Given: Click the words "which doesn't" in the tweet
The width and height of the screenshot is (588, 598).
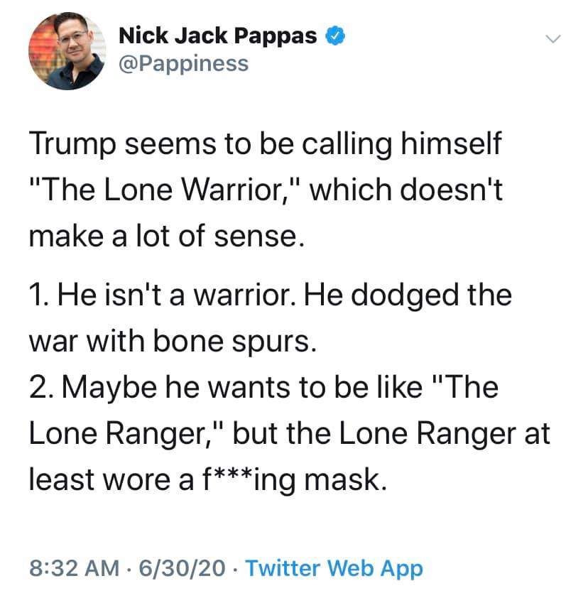Looking at the screenshot, I should click(x=413, y=192).
